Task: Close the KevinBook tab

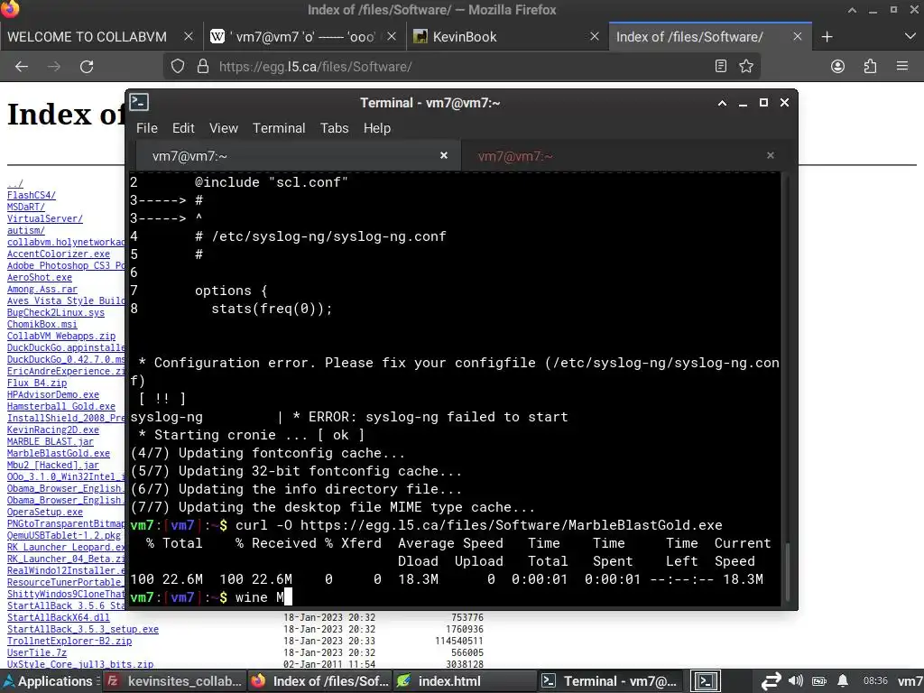Action: coord(595,36)
